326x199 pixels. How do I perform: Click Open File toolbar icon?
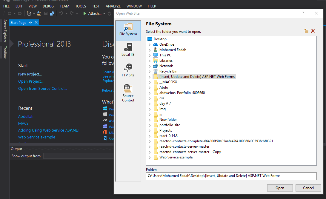point(39,13)
